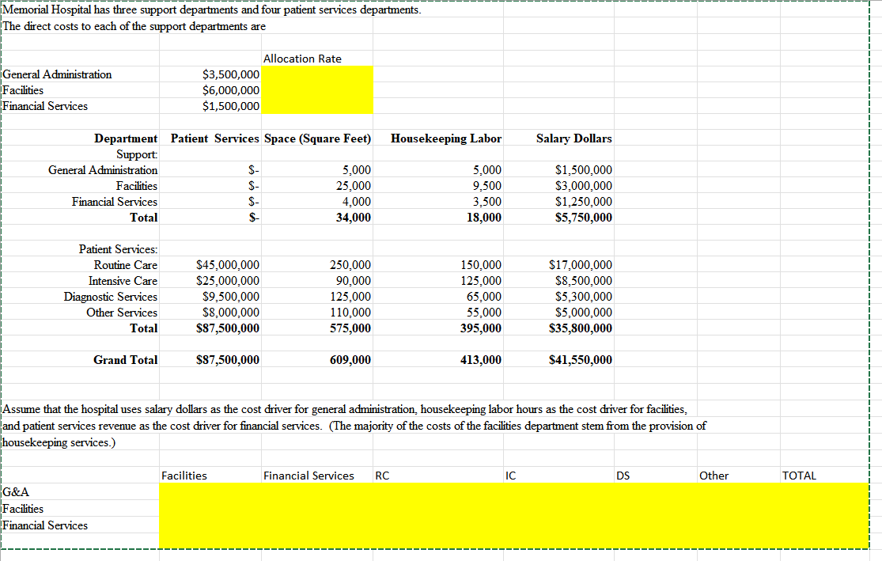Click support total housekeeping labor 18,000
Viewport: 882px width, 561px height.
(x=484, y=217)
